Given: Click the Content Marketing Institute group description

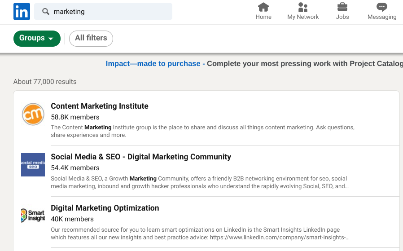Looking at the screenshot, I should 202,131.
